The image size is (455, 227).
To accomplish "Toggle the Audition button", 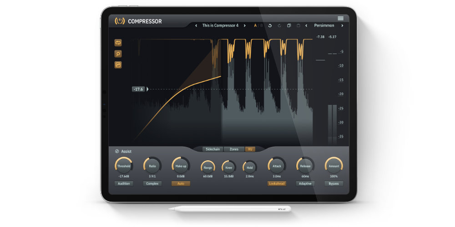I will click(124, 183).
